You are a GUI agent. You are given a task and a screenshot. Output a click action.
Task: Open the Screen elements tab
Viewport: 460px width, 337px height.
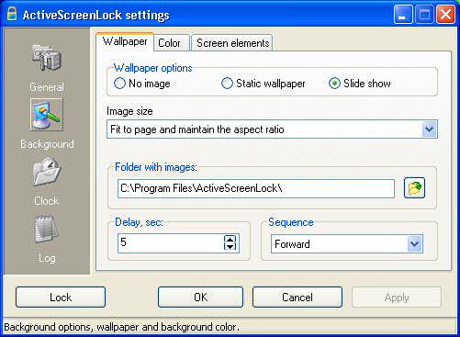[x=232, y=43]
